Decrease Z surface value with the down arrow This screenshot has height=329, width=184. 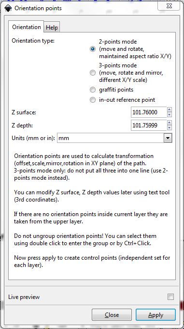170,115
